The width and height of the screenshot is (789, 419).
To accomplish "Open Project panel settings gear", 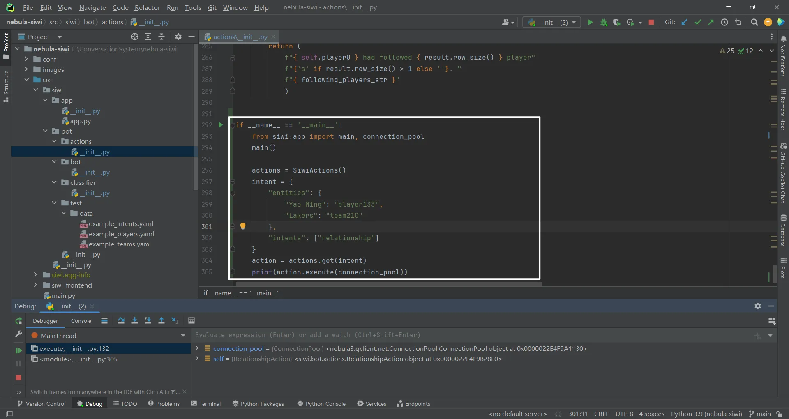I will [x=178, y=37].
